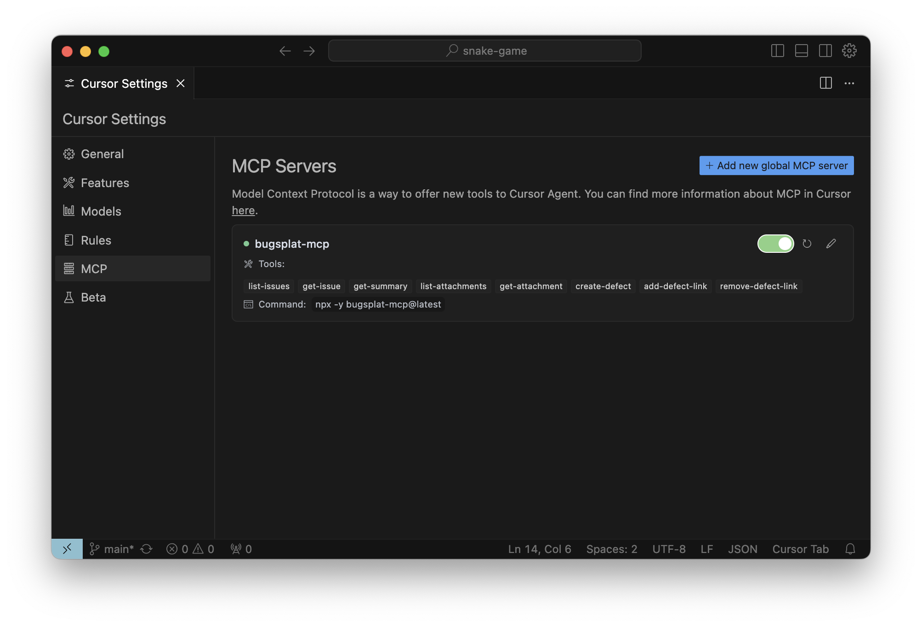Select the Models settings section
The image size is (922, 627).
point(101,211)
